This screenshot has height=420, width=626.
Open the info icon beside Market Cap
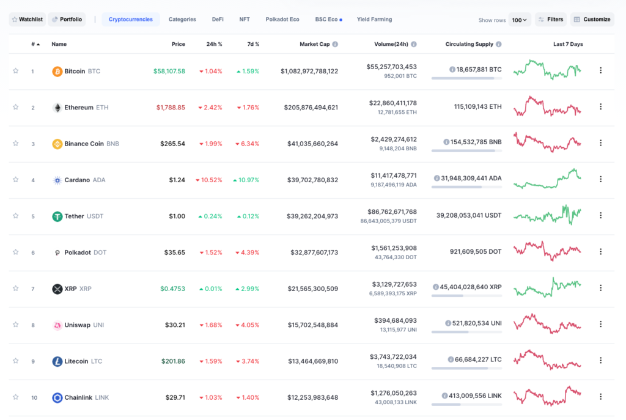[335, 44]
